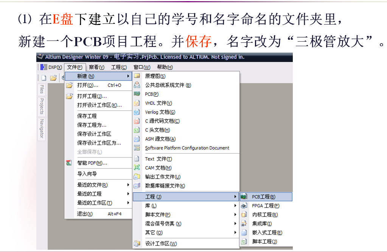Click the 智能 PDF icon

pyautogui.click(x=69, y=163)
